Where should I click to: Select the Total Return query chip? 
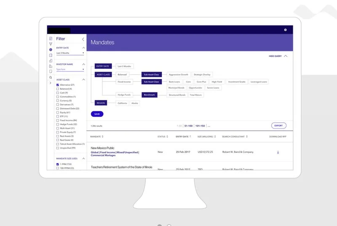point(196,95)
